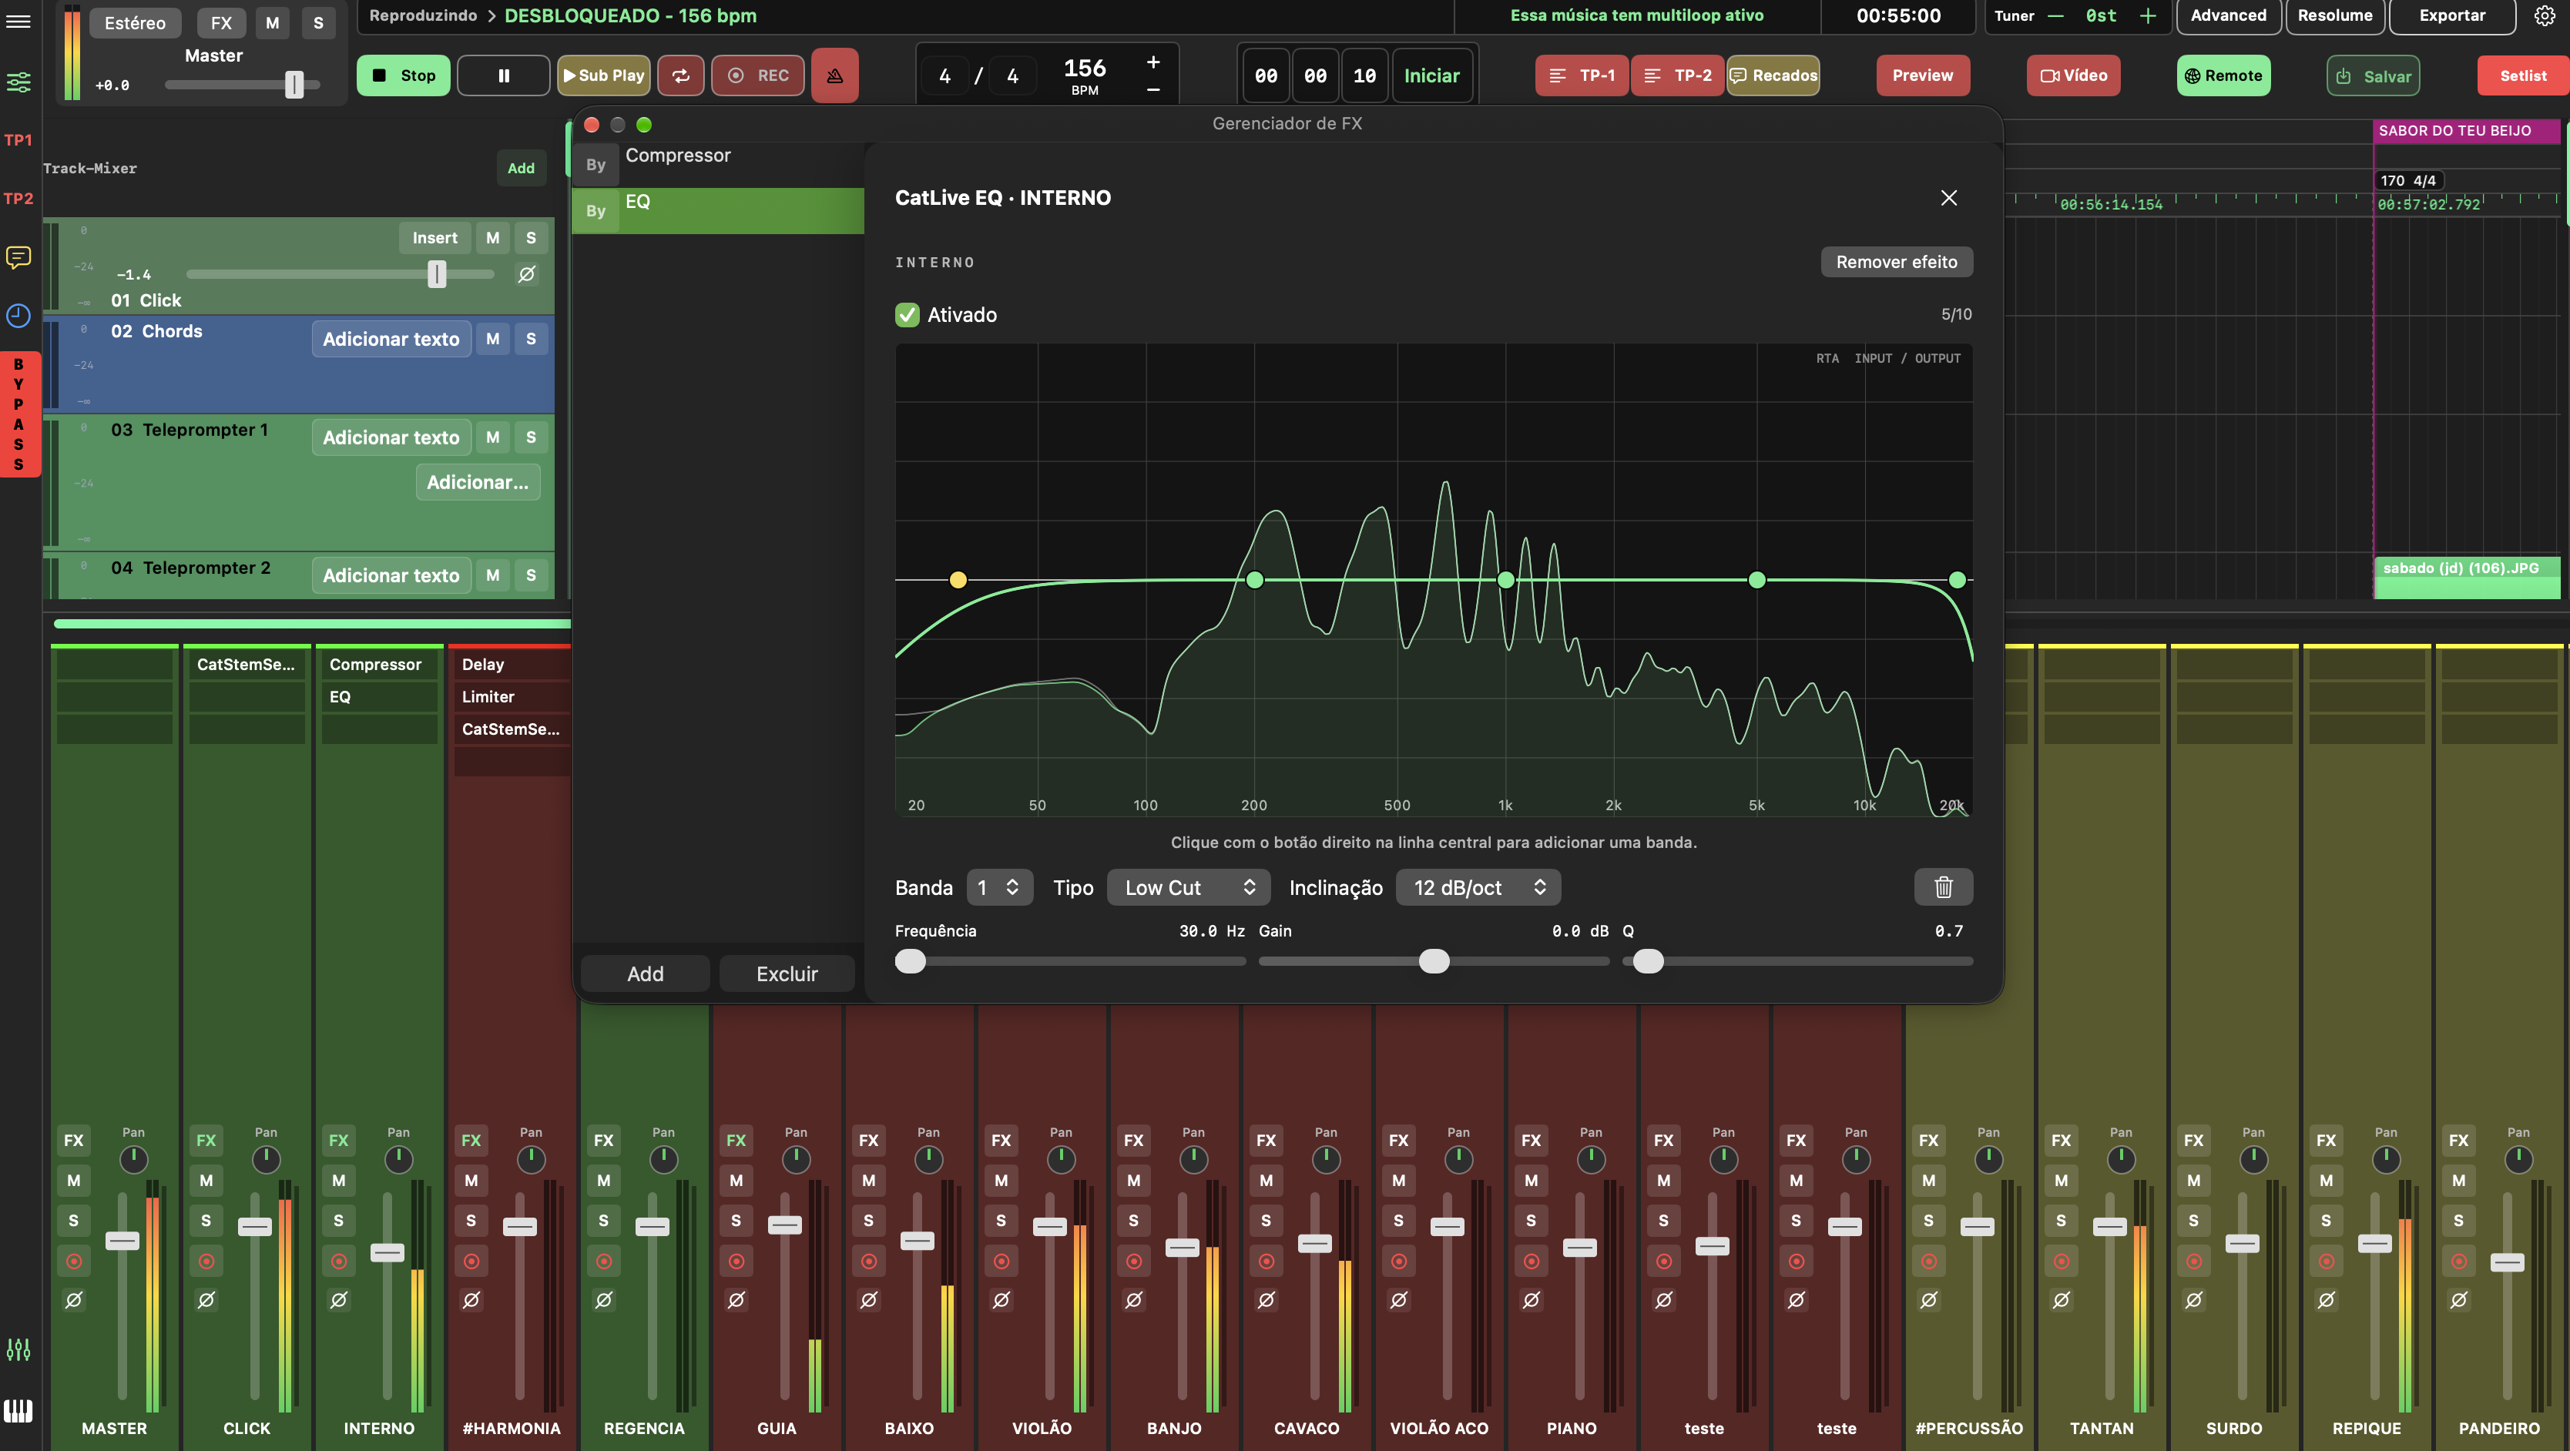The image size is (2570, 1451).
Task: Open the Tipo Low Cut dropdown
Action: click(1188, 886)
